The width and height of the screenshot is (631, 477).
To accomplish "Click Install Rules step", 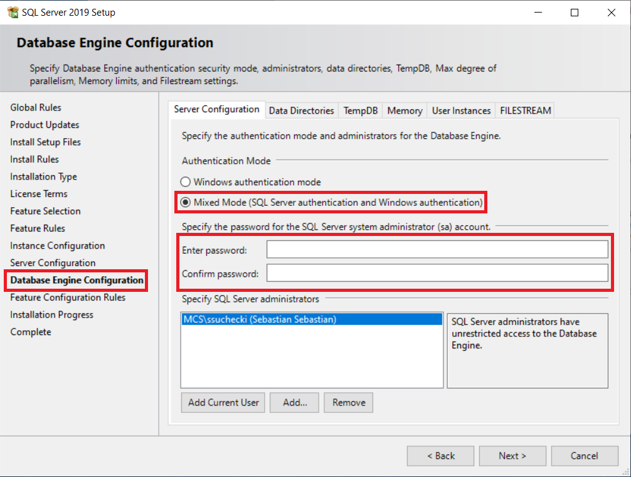I will click(x=34, y=159).
